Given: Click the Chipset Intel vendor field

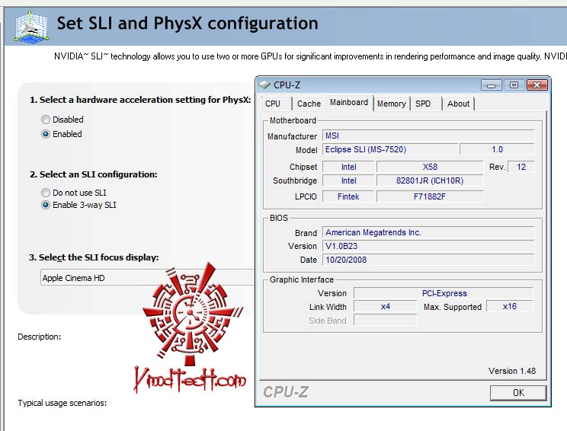Looking at the screenshot, I should pyautogui.click(x=348, y=167).
